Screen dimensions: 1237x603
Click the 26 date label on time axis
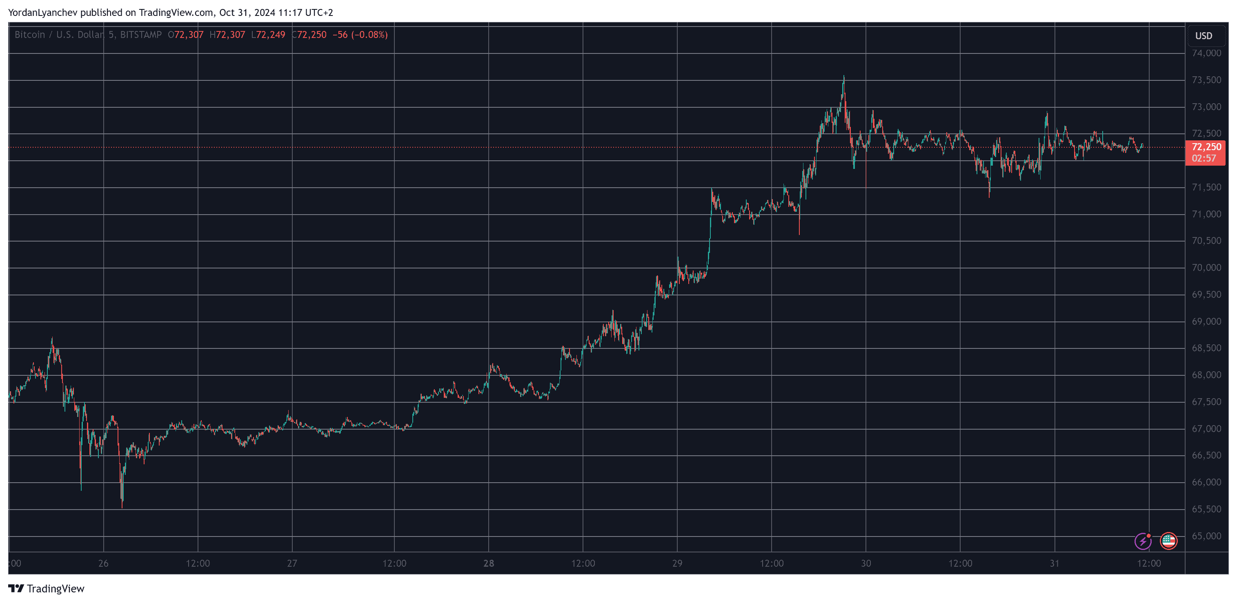coord(103,563)
